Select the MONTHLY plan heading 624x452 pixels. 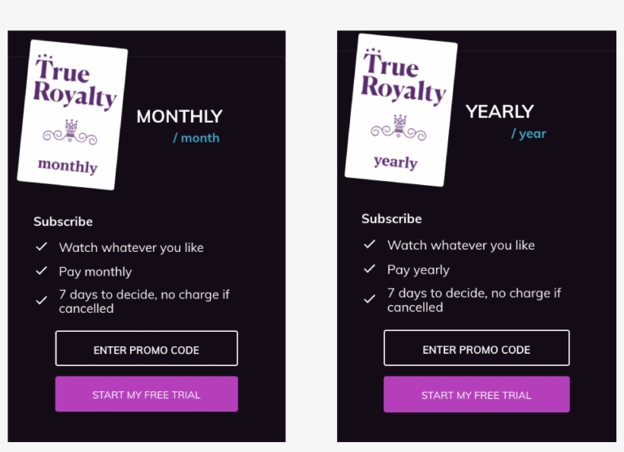[180, 116]
